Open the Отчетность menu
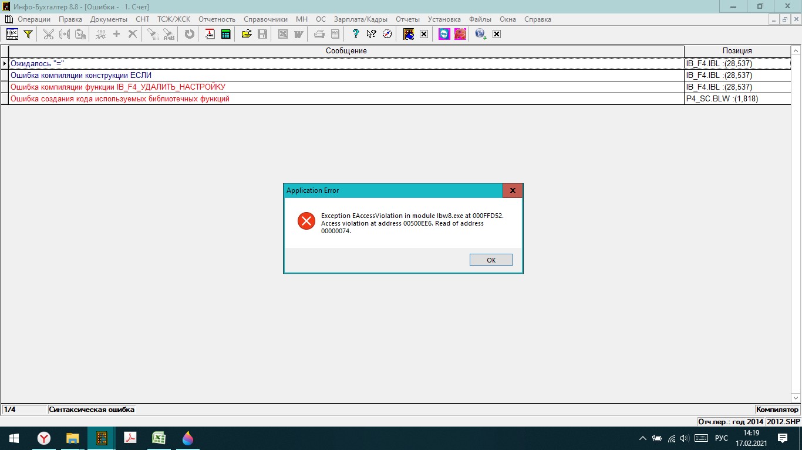This screenshot has height=450, width=802. point(217,19)
